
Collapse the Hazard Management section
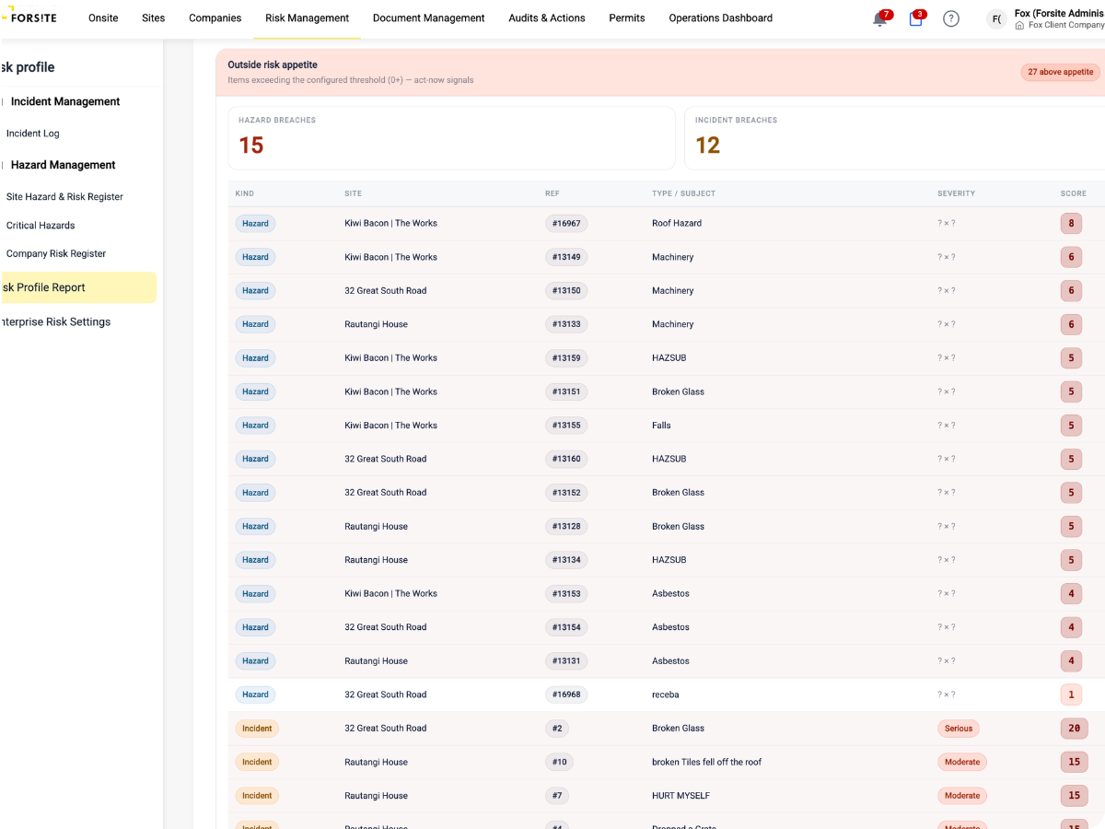63,165
